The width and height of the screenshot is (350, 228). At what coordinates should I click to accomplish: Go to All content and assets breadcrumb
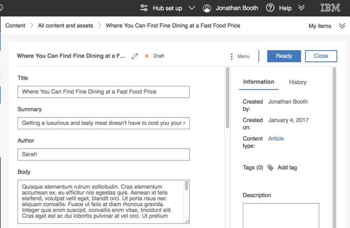[x=65, y=25]
